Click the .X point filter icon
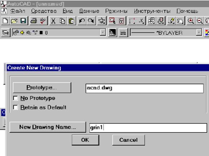This screenshot has width=209, height=156. pos(141,21)
